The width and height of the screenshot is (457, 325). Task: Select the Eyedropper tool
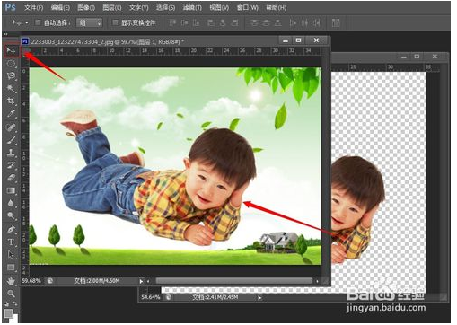pos(11,114)
